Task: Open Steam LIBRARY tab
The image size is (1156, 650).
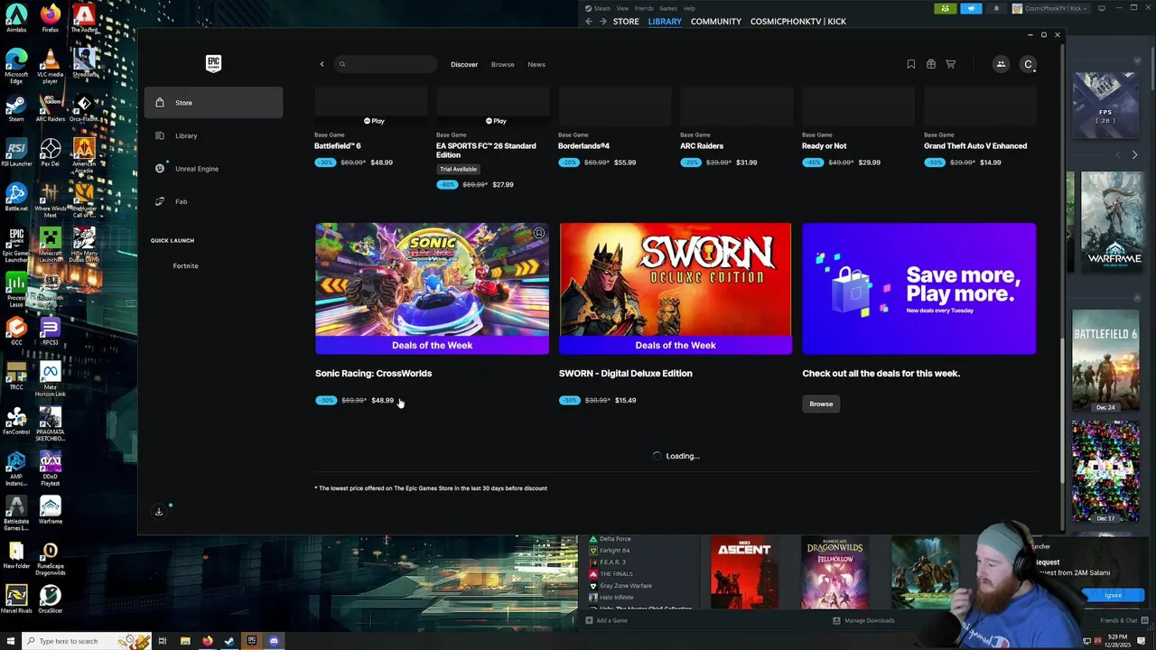Action: coord(665,22)
